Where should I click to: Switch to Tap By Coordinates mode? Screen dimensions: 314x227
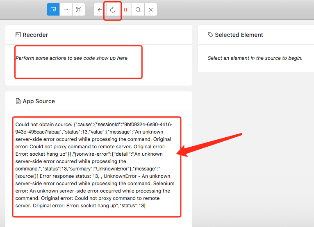tap(79, 9)
